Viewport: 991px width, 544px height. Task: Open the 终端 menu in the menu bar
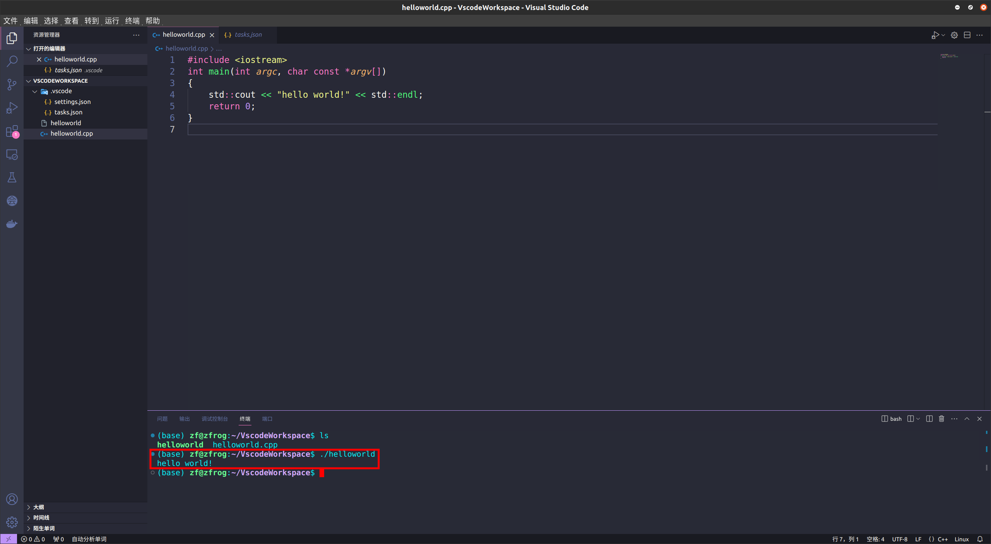click(x=132, y=20)
